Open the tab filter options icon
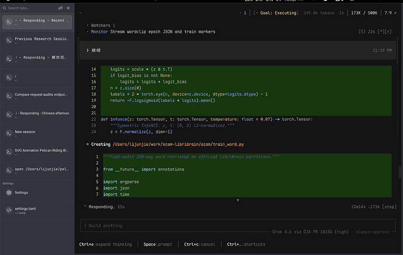 pos(60,8)
